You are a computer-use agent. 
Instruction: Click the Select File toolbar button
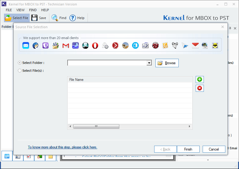tap(17, 18)
